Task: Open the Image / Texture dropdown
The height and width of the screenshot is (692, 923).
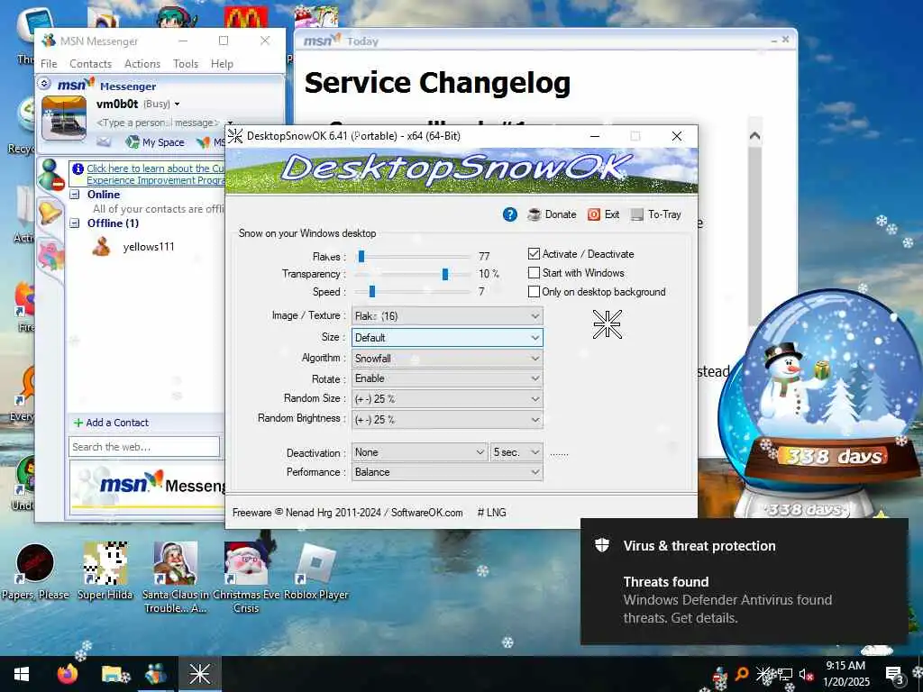Action: click(x=447, y=316)
